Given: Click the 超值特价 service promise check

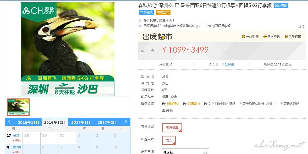Looking at the screenshot, I should (164, 103).
